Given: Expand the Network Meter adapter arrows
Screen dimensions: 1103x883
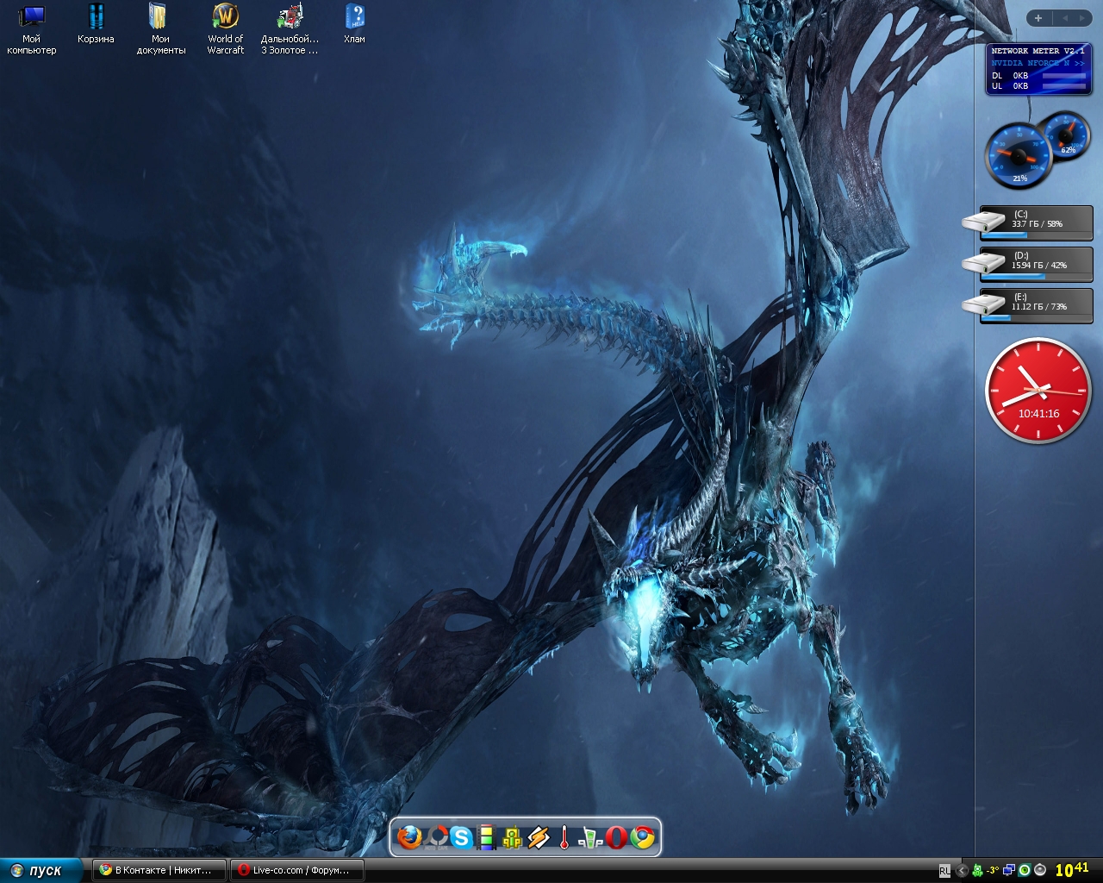Looking at the screenshot, I should tap(1079, 63).
